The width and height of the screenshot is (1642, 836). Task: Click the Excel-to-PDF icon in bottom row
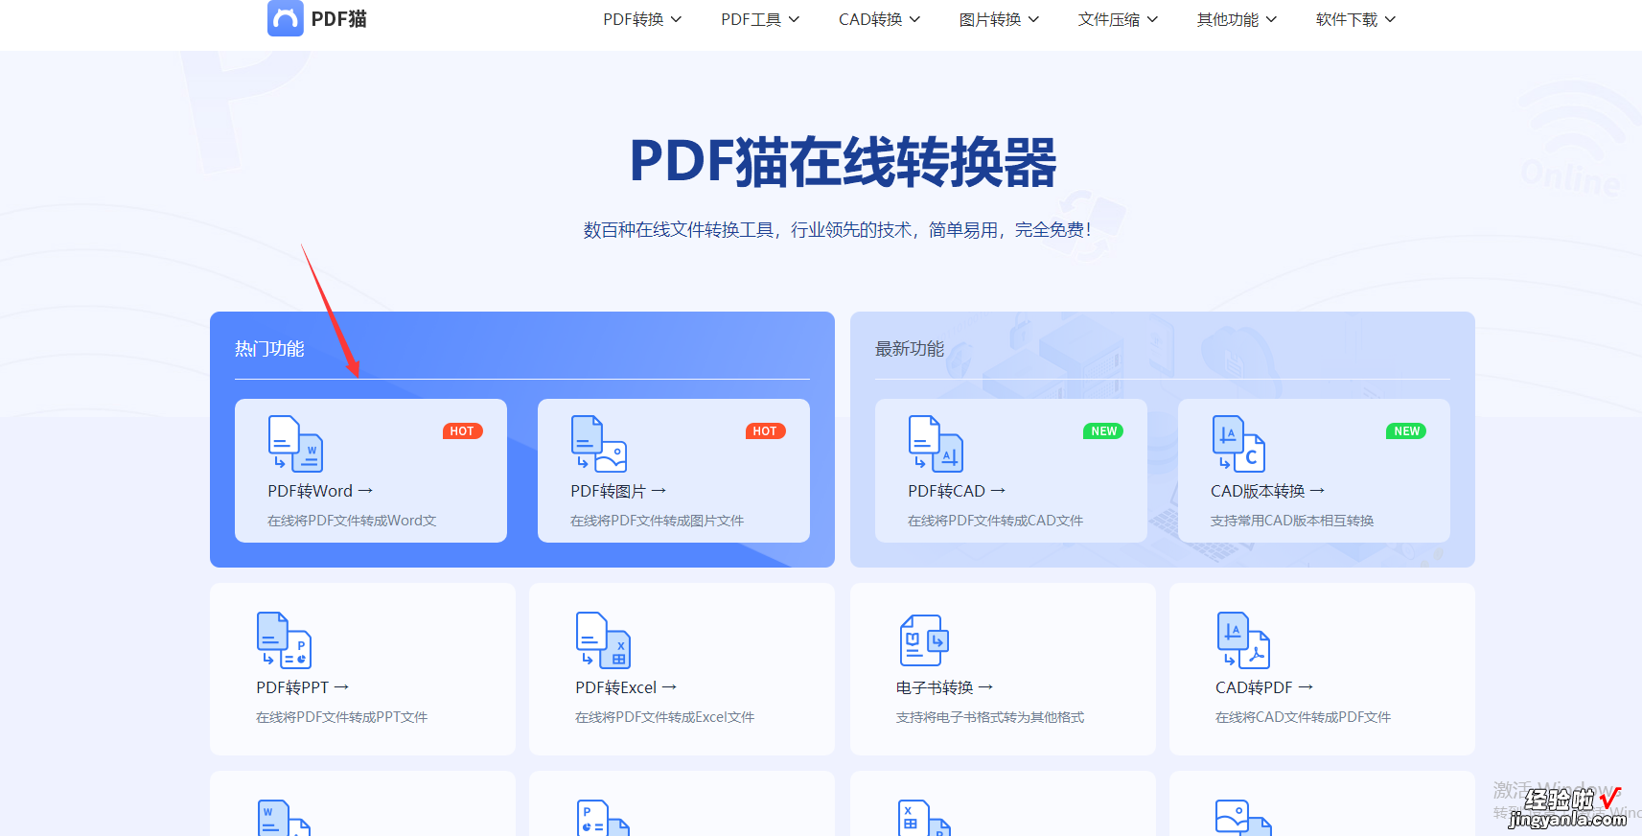point(925,818)
